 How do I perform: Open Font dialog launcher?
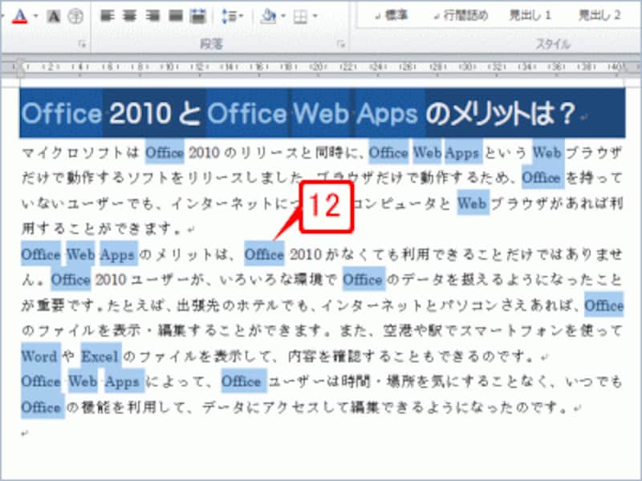(83, 44)
